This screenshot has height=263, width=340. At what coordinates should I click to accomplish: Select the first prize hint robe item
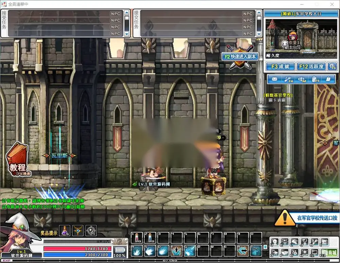coord(65,230)
